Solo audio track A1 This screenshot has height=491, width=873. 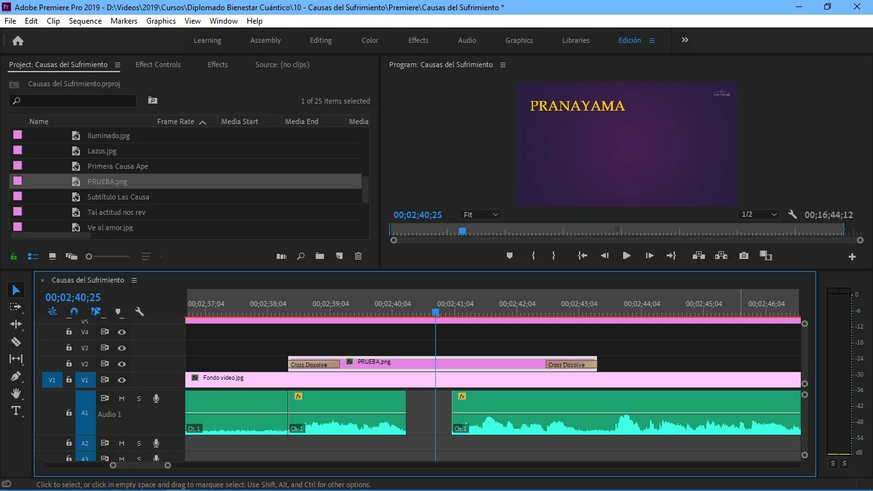pyautogui.click(x=139, y=399)
